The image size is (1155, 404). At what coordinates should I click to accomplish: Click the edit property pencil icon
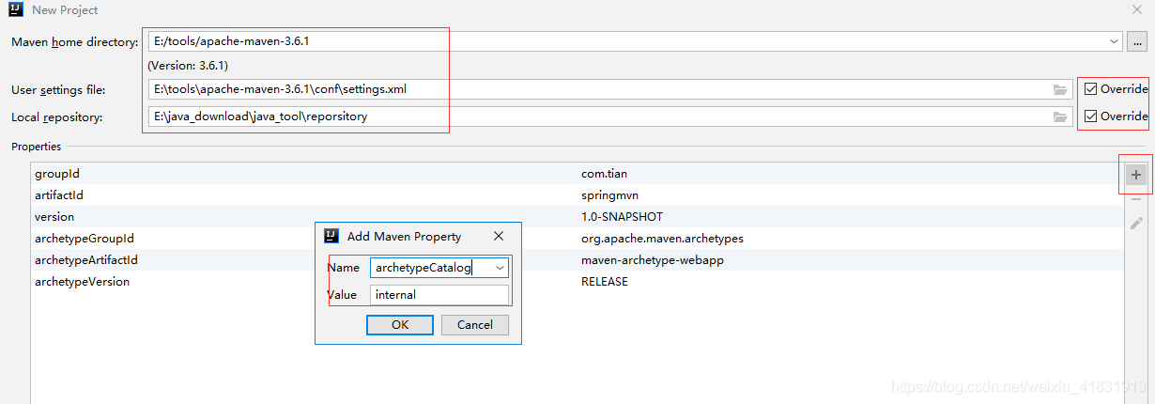(x=1135, y=224)
